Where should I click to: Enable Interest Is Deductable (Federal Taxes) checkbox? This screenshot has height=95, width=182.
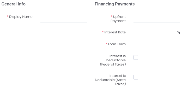click(x=136, y=57)
